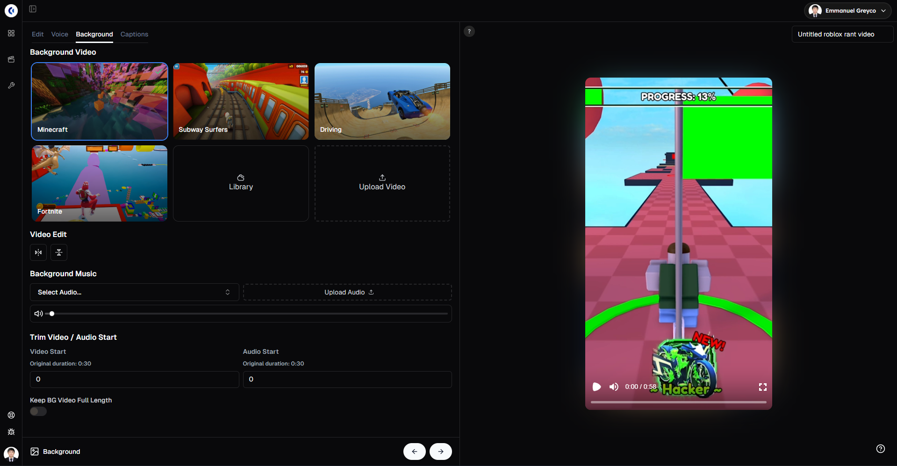Open the videos clapperboard icon in sidebar
Viewport: 897px width, 466px height.
(x=11, y=59)
